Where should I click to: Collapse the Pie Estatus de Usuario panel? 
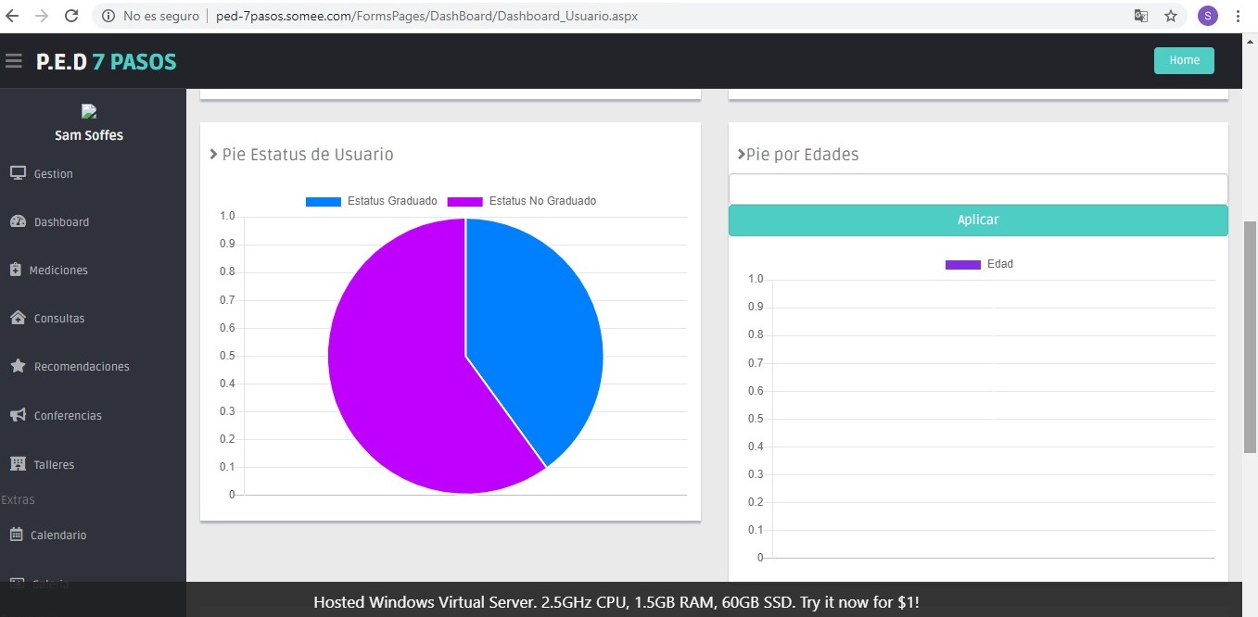point(214,155)
